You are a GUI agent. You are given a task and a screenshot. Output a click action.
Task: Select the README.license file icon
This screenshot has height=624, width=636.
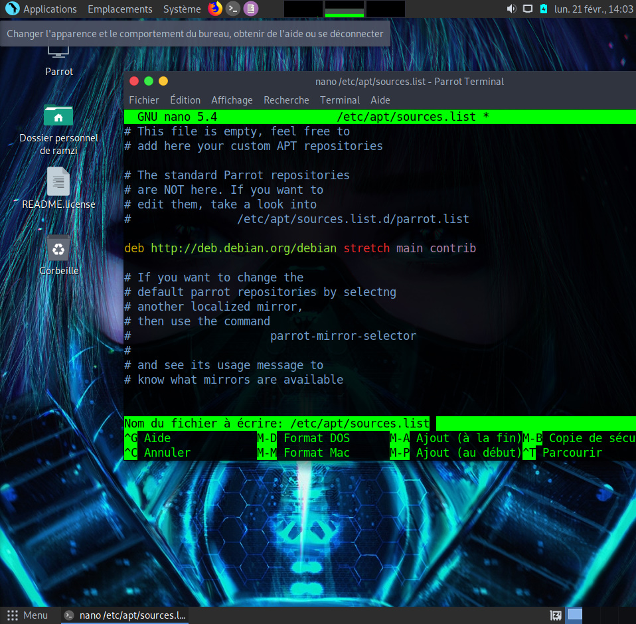58,189
